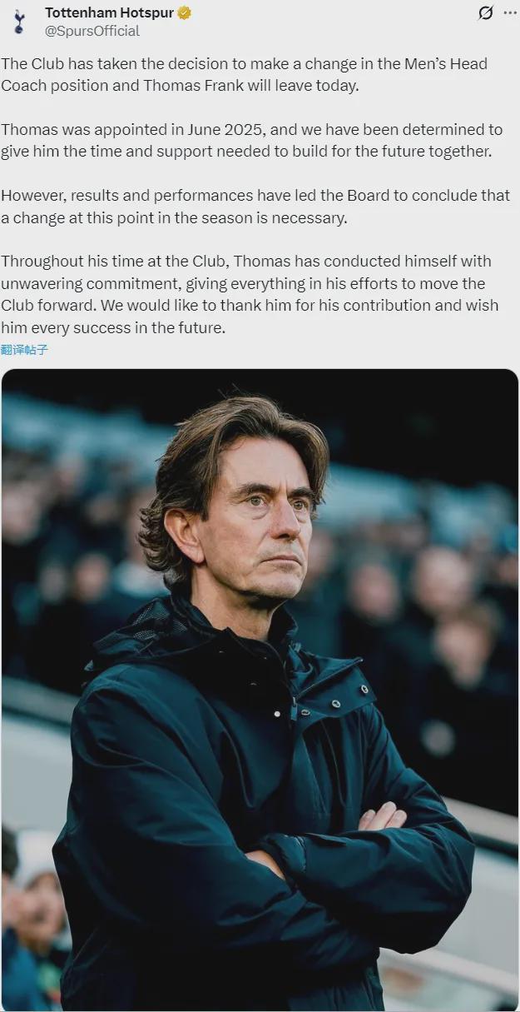Click the @SpursOfficial handle

[x=92, y=31]
